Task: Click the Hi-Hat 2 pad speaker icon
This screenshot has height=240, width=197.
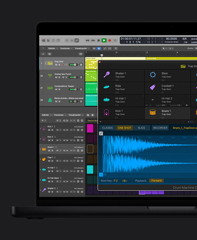Action: click(153, 100)
